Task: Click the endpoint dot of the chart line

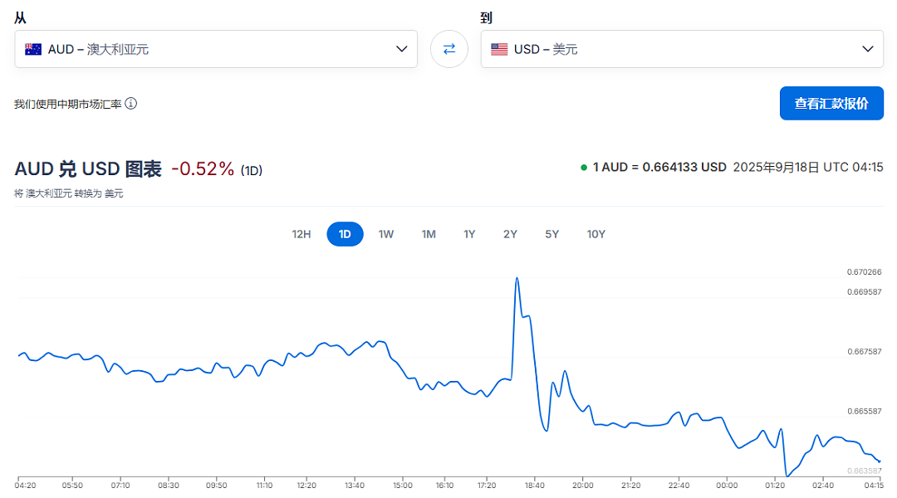Action: 880,461
